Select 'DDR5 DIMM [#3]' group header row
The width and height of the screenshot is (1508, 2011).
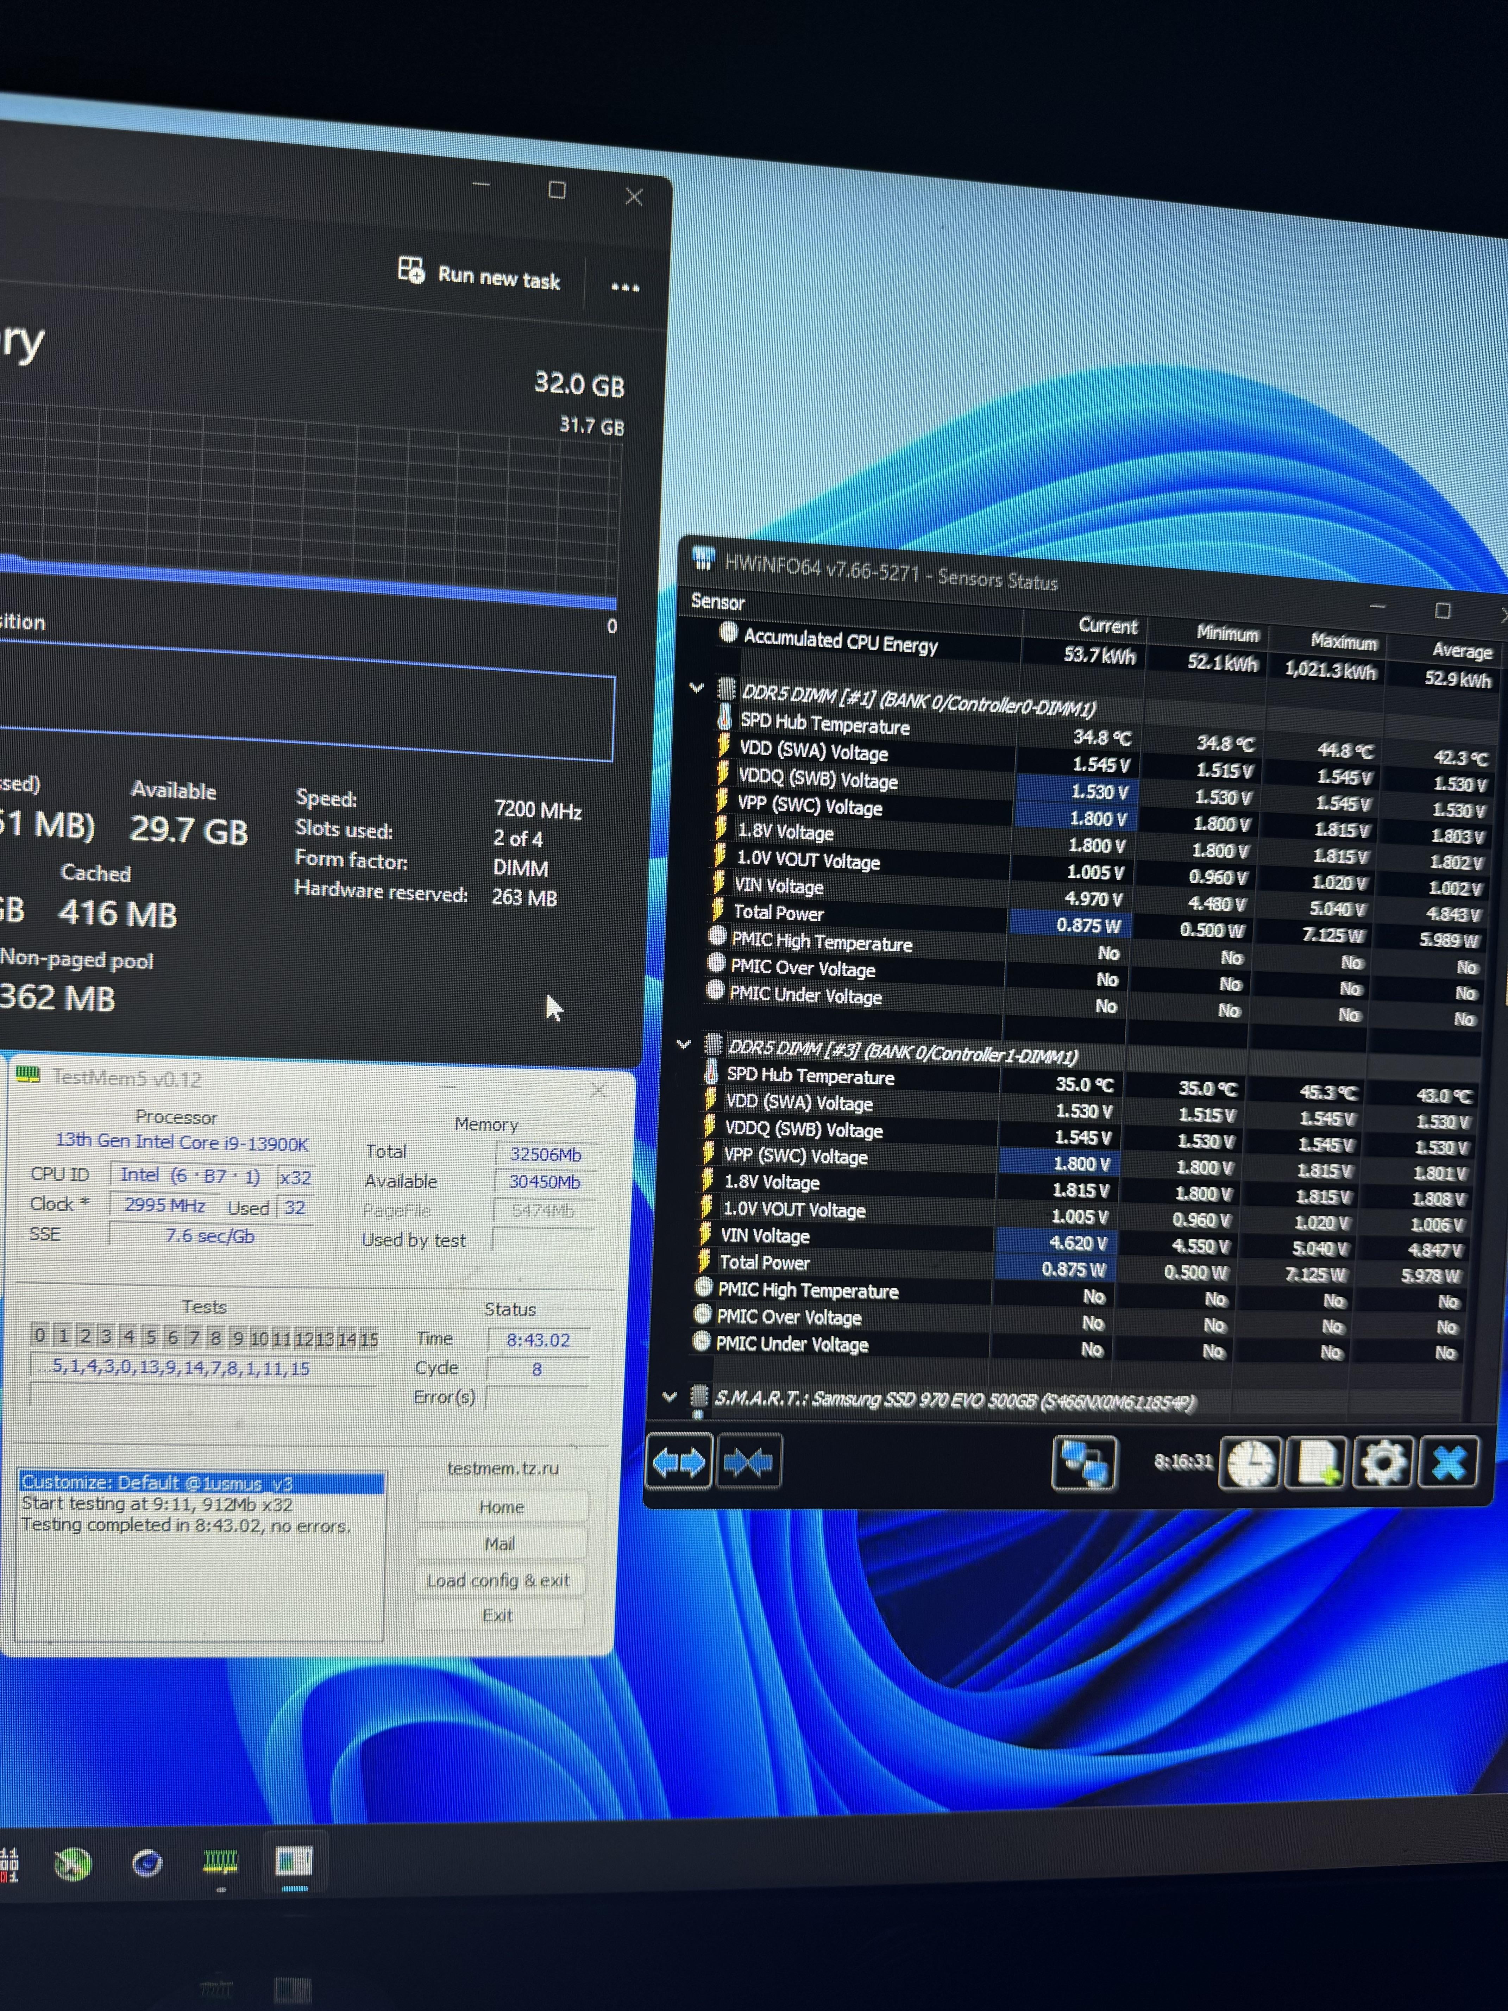coord(903,1052)
